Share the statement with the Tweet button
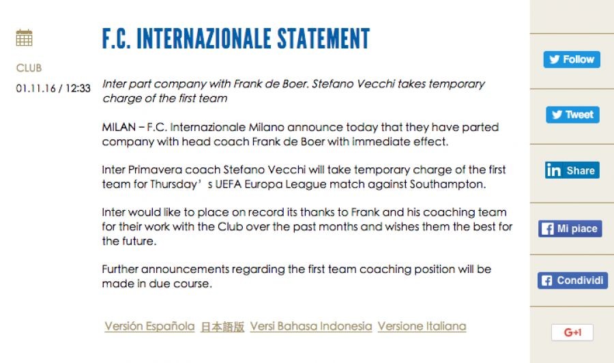This screenshot has width=614, height=363. [x=572, y=115]
